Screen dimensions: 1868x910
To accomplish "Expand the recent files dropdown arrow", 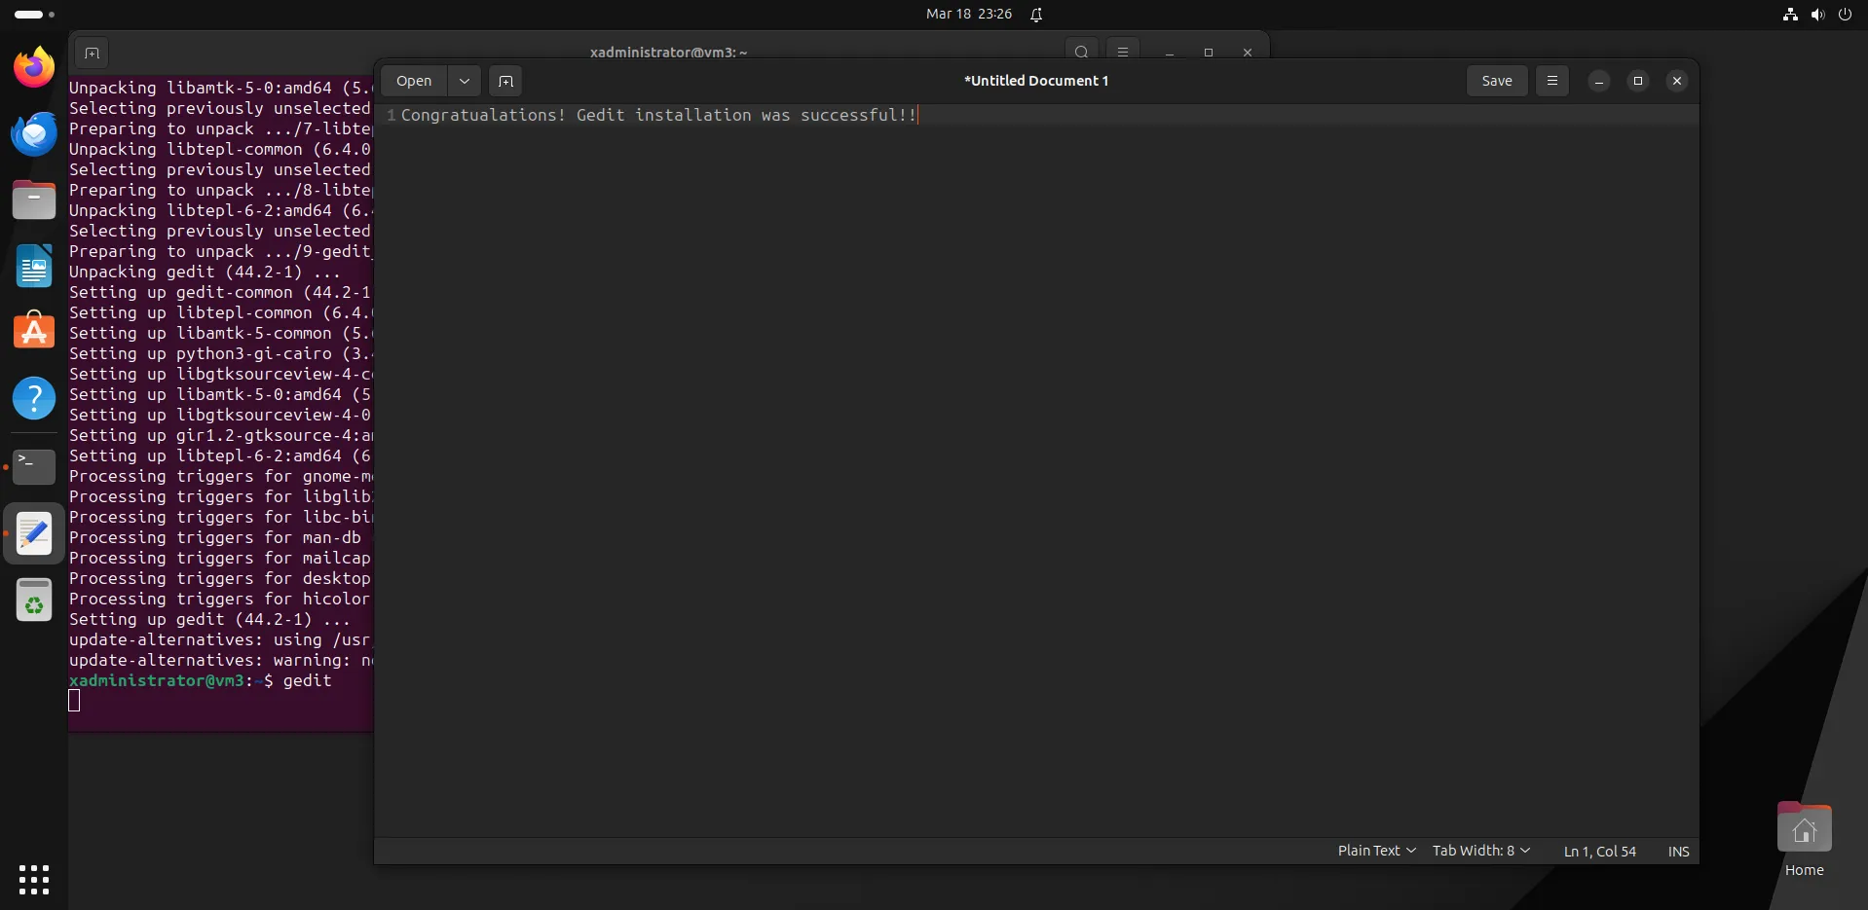I will tap(465, 81).
